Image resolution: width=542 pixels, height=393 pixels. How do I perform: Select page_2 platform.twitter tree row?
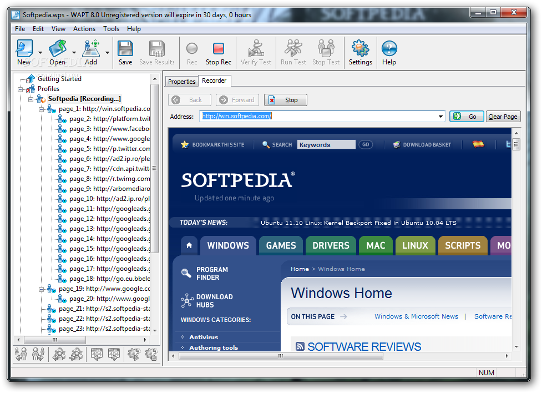coord(109,119)
